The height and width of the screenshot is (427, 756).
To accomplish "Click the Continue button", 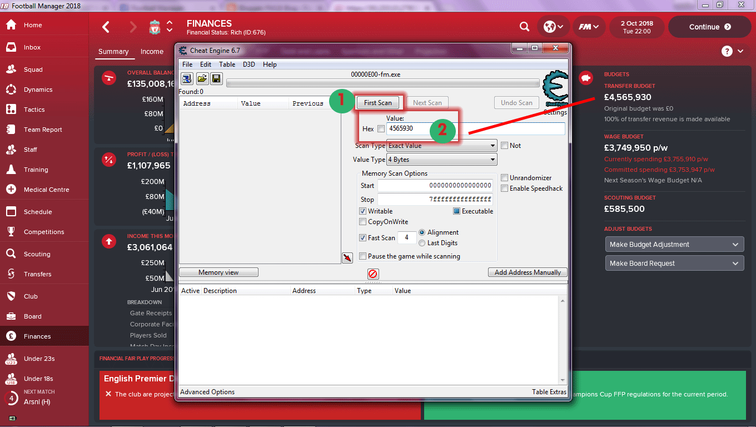I will [x=710, y=27].
